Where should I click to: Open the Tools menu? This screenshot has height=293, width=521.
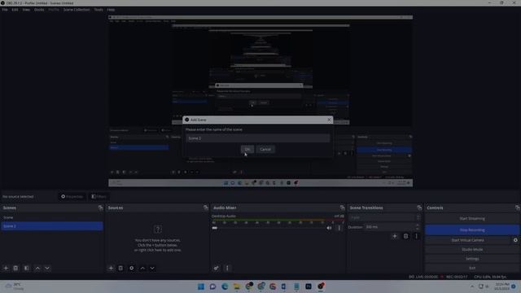click(x=99, y=10)
